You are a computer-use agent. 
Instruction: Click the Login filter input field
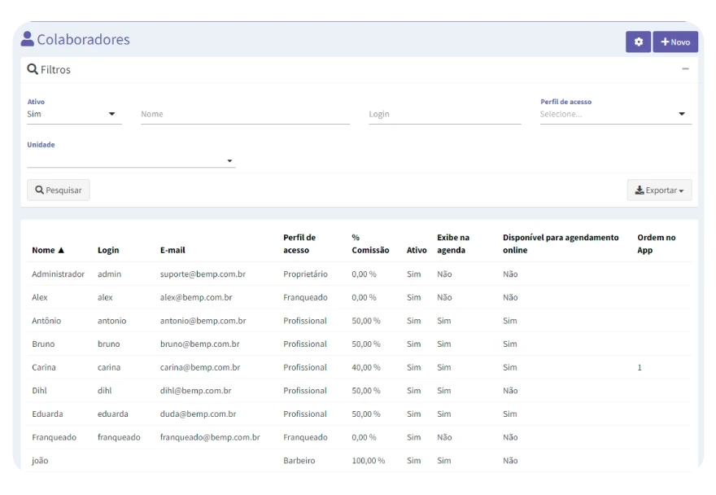pyautogui.click(x=444, y=114)
